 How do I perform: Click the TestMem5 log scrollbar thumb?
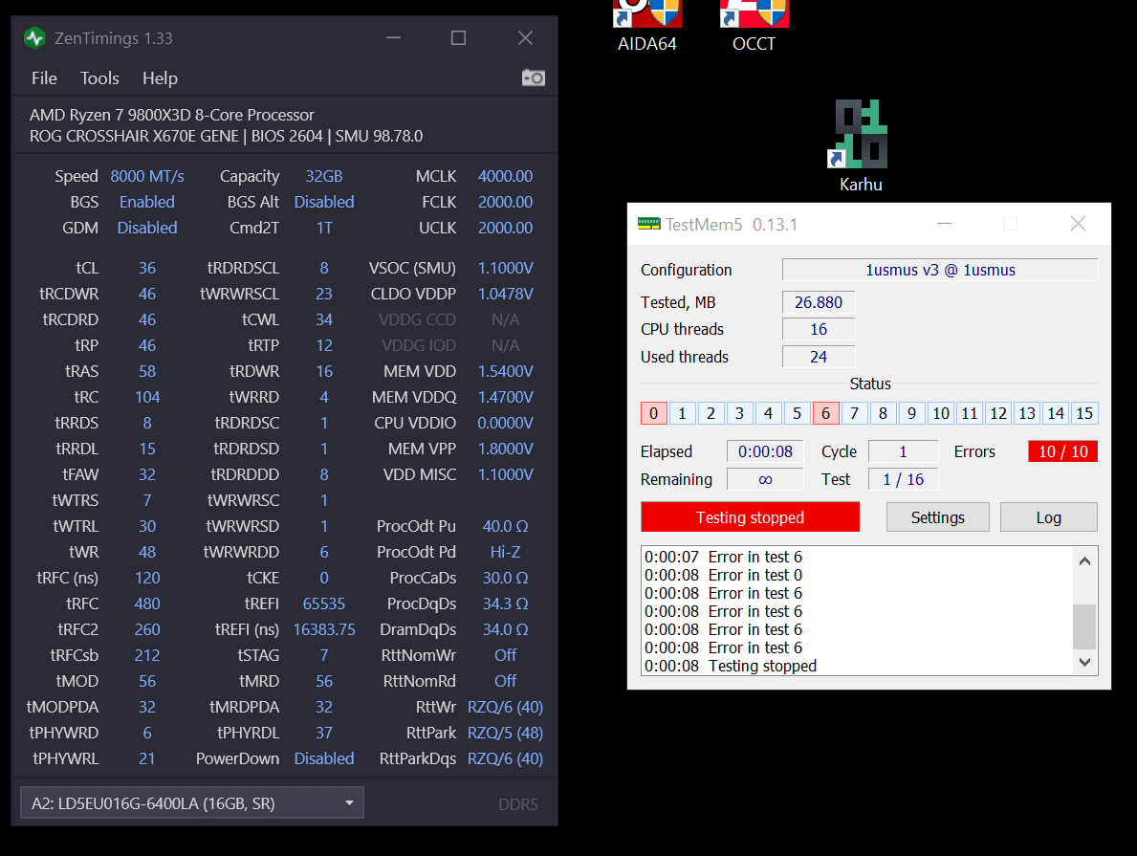point(1084,626)
